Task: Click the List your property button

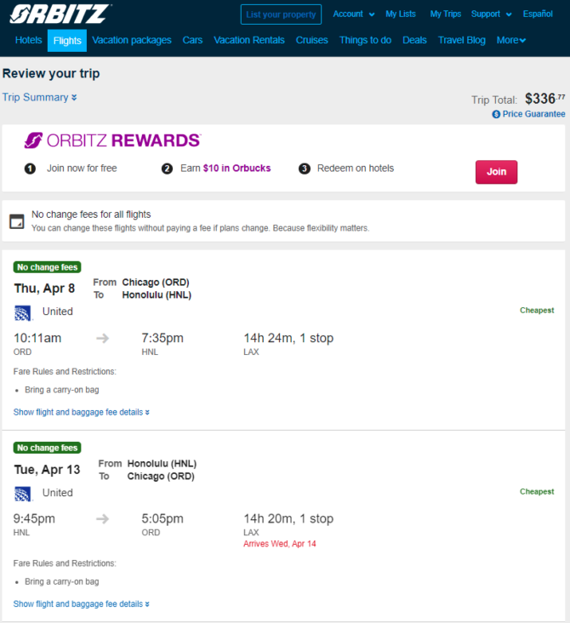Action: tap(281, 14)
